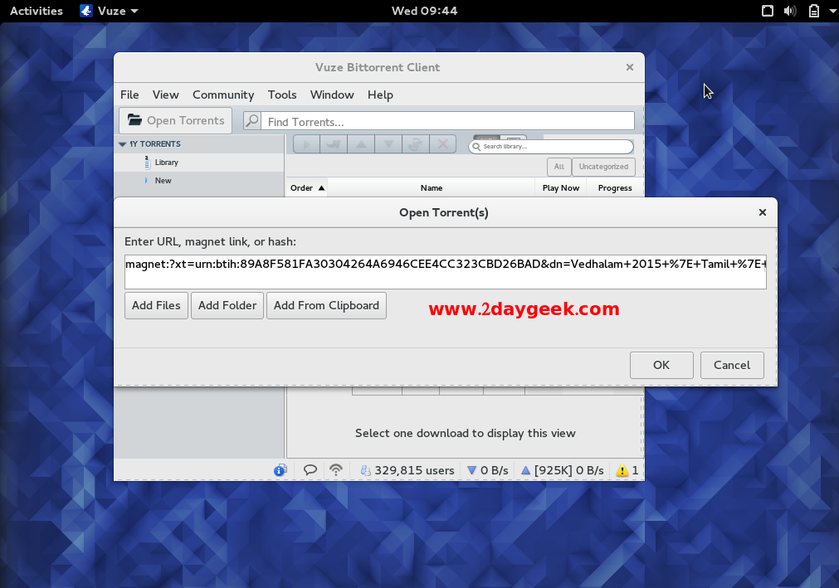Click magnifier icon in Search library box
Image resolution: width=839 pixels, height=588 pixels.
pos(476,147)
